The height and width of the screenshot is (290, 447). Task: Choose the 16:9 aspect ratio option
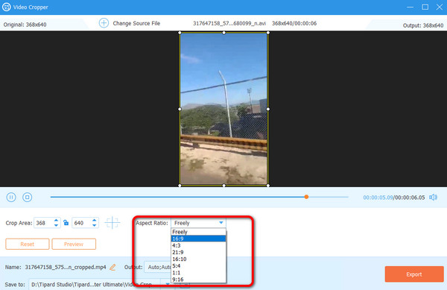(x=198, y=239)
